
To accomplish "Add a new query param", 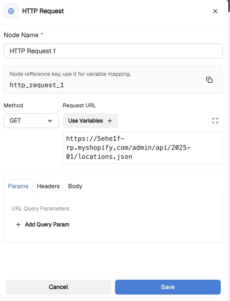I will [47, 225].
